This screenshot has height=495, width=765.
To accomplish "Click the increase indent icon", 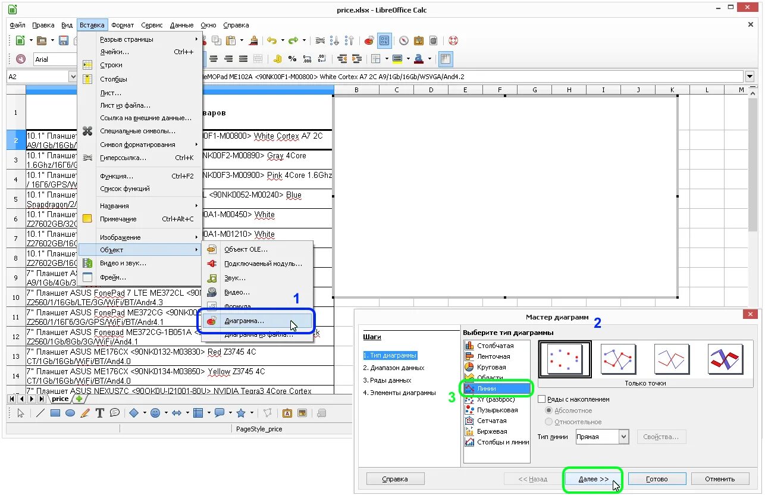I will (x=356, y=59).
